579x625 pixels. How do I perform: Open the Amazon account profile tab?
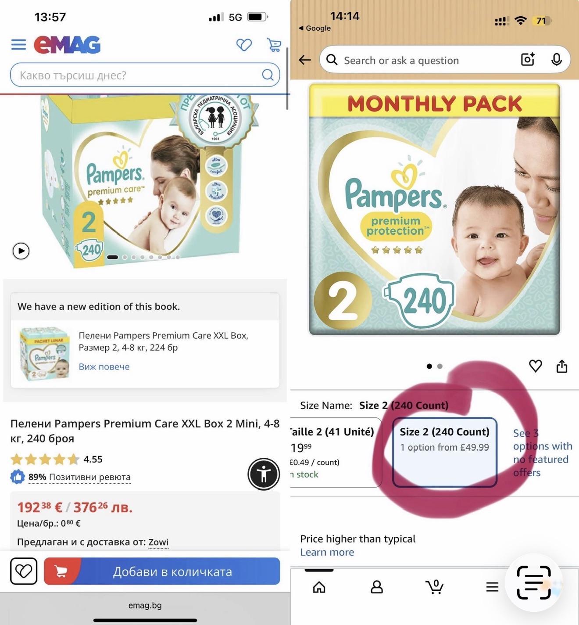[x=377, y=587]
